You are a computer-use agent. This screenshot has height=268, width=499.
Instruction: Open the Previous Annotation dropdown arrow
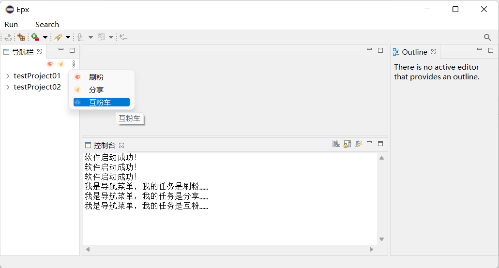[x=111, y=38]
